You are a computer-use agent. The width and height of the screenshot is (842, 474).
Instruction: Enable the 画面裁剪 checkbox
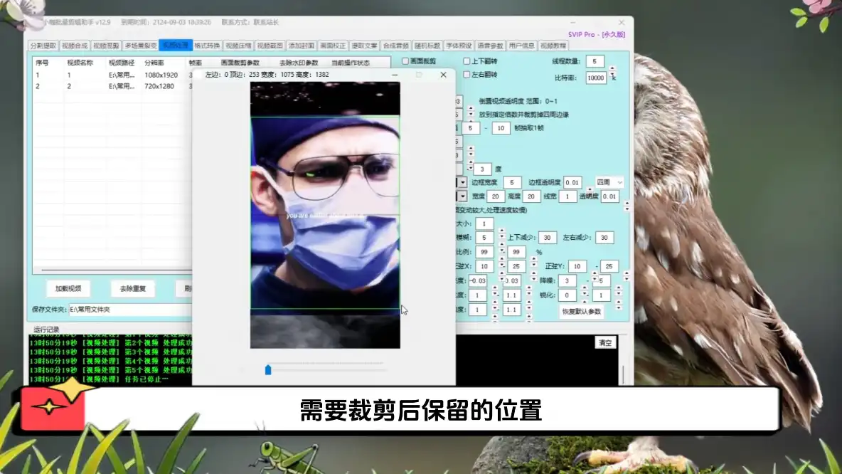pos(405,61)
